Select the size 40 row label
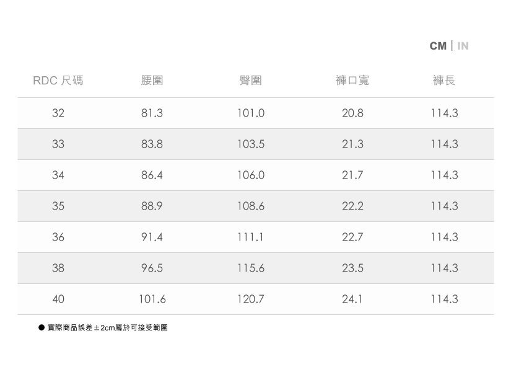 pyautogui.click(x=58, y=299)
